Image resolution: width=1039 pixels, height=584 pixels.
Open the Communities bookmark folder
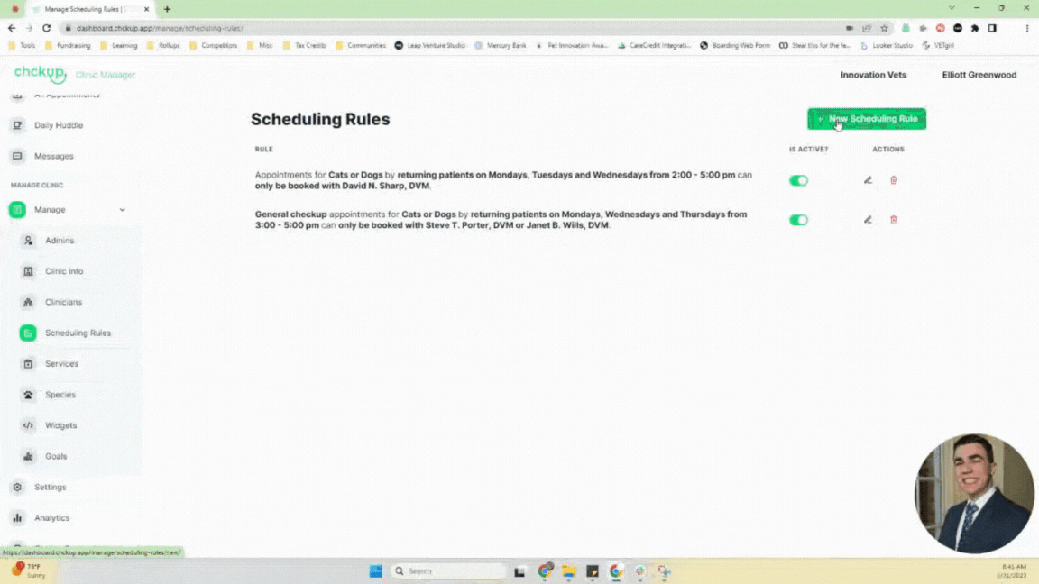point(361,46)
